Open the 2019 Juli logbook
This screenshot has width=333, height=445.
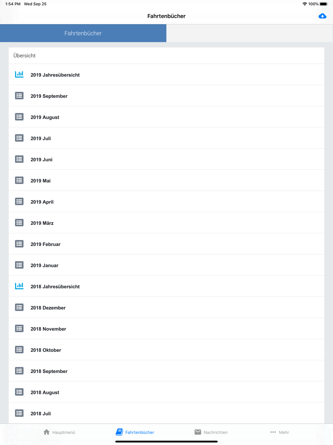tap(166, 138)
